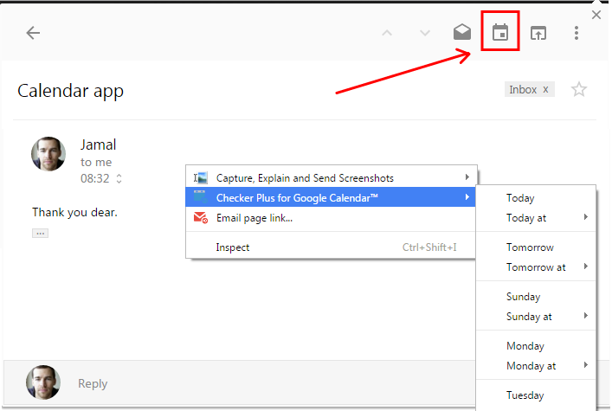Click Jamal's profile photo in email header

point(48,154)
